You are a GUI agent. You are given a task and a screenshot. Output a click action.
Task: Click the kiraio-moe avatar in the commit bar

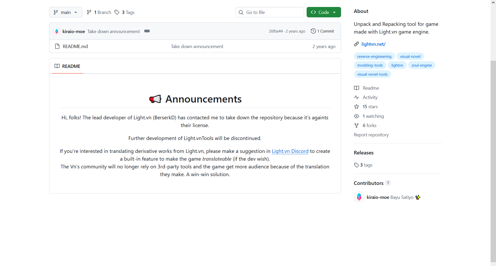point(57,31)
